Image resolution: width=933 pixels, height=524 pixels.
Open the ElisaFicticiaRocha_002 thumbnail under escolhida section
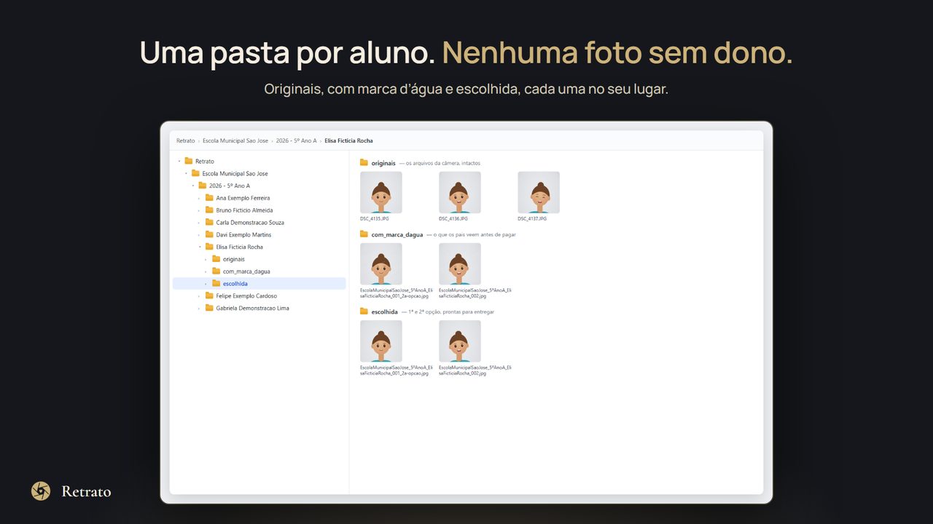pos(460,341)
